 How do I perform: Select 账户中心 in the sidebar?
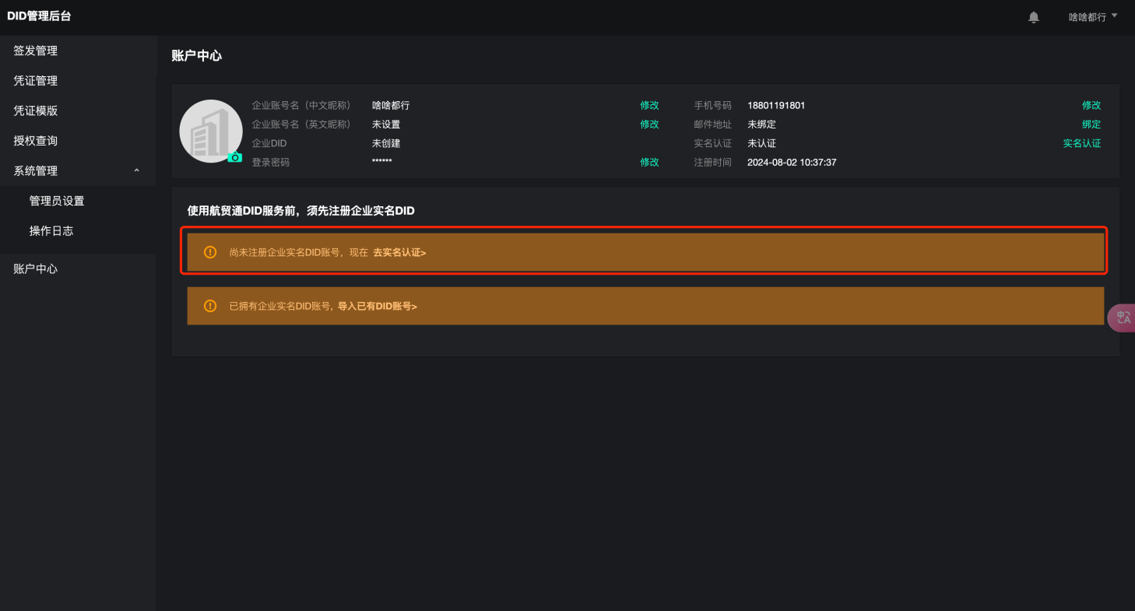(x=36, y=269)
